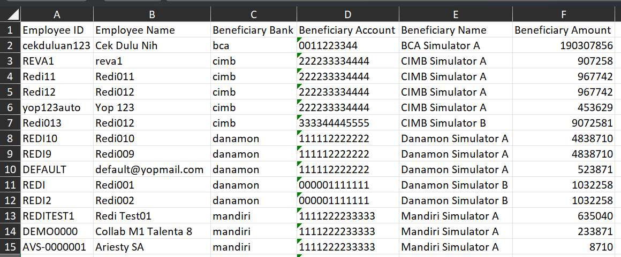621x257 pixels.
Task: Click the Employee ID header cell
Action: pyautogui.click(x=57, y=30)
